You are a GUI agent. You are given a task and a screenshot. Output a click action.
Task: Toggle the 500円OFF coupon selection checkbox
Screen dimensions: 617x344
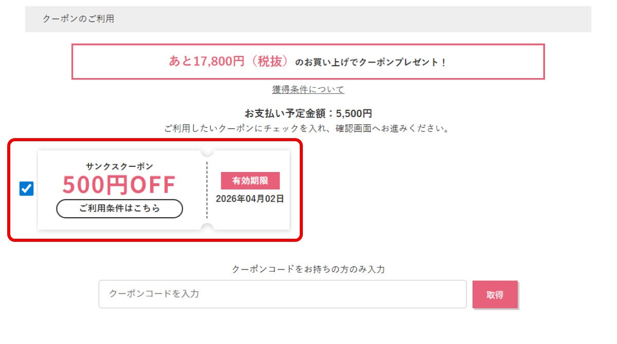pos(27,189)
